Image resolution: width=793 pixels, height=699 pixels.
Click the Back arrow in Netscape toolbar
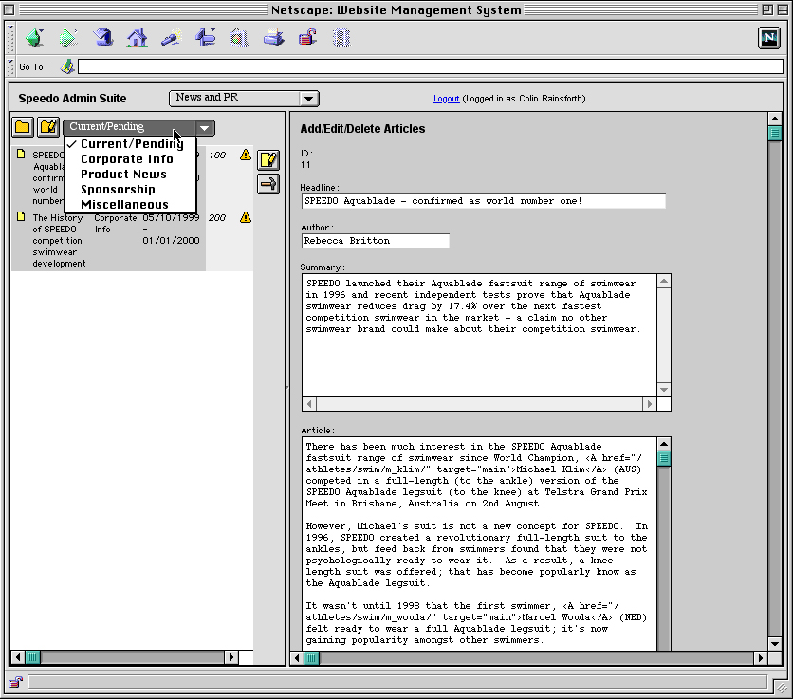[35, 38]
